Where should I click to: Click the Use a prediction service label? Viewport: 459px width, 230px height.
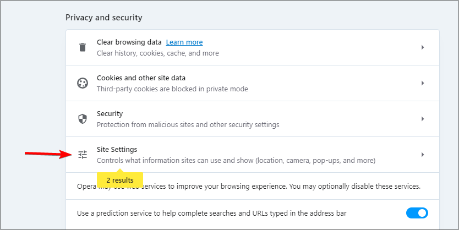[212, 213]
